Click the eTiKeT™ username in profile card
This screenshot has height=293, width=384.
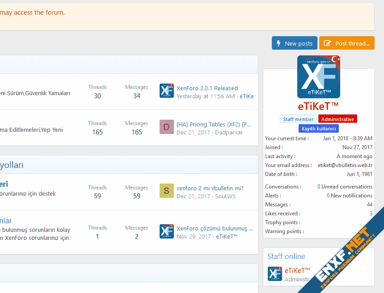coord(318,106)
